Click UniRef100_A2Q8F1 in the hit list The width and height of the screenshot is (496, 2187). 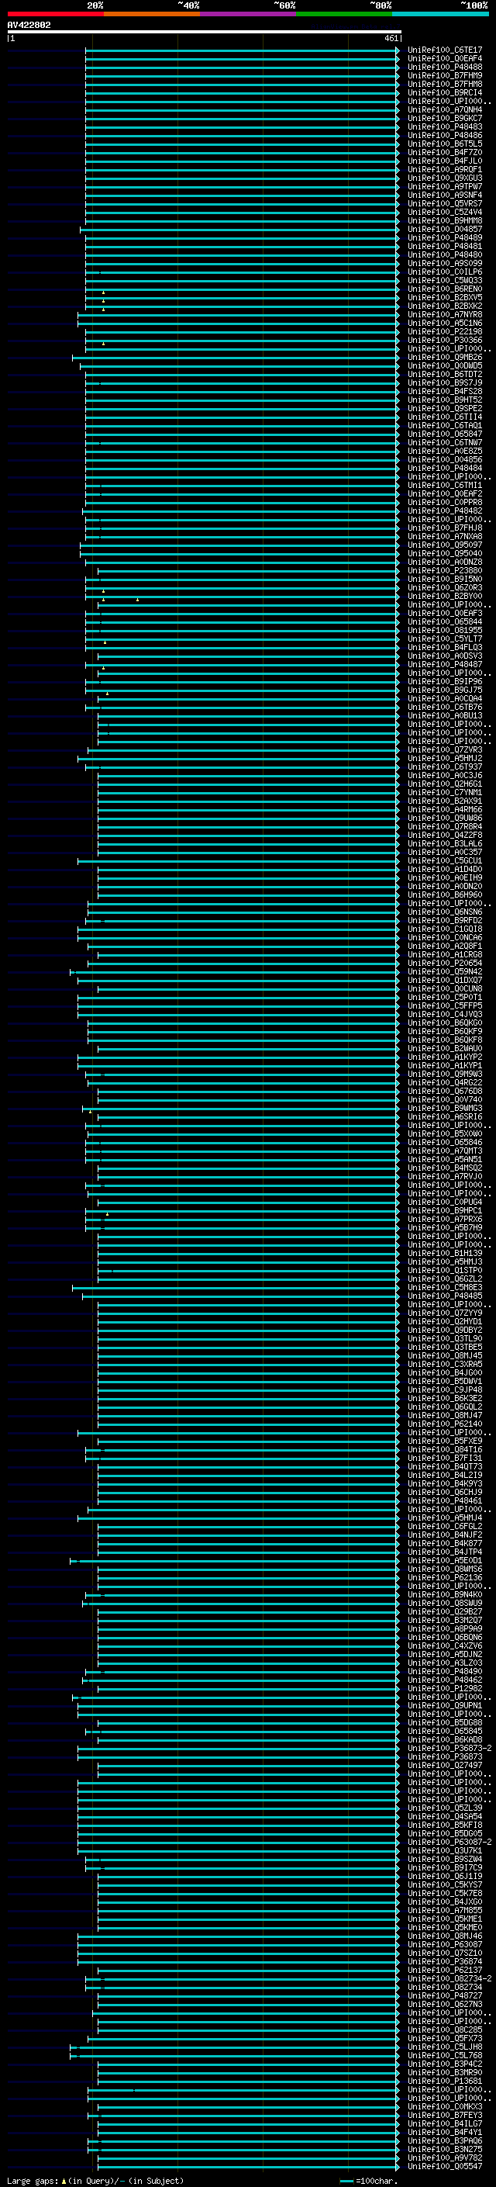[x=444, y=946]
